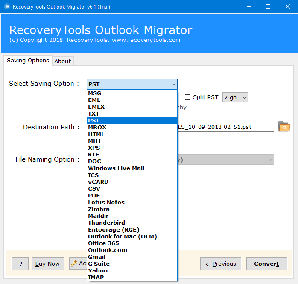Close the Outlook Migrator window
Screen dimensions: 298x284
(288, 7)
